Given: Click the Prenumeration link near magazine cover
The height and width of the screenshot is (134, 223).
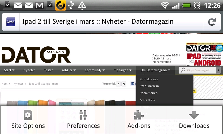Looking at the screenshot, I should 162,62.
